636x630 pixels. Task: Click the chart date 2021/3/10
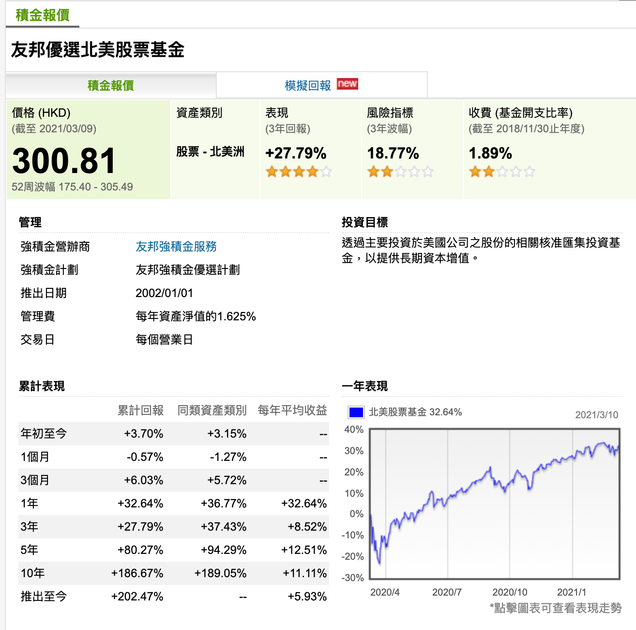pos(597,414)
